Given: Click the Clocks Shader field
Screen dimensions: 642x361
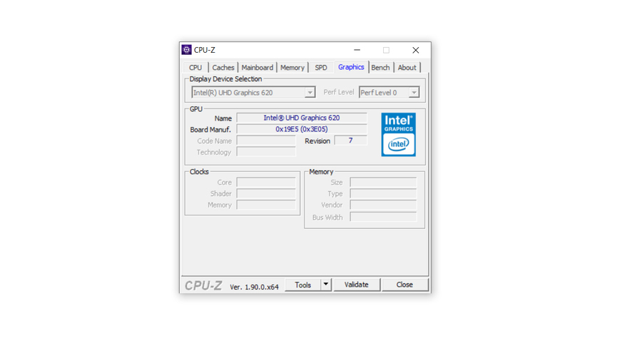Looking at the screenshot, I should pos(266,193).
